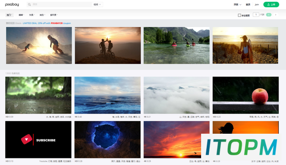Toggle the 安全搜索 safe search checkbox
The width and height of the screenshot is (286, 165).
pyautogui.click(x=240, y=15)
